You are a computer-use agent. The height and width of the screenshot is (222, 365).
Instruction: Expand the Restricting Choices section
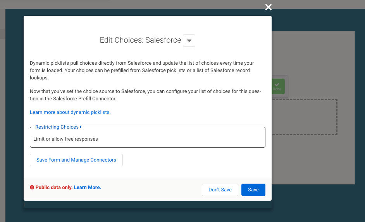pos(57,127)
